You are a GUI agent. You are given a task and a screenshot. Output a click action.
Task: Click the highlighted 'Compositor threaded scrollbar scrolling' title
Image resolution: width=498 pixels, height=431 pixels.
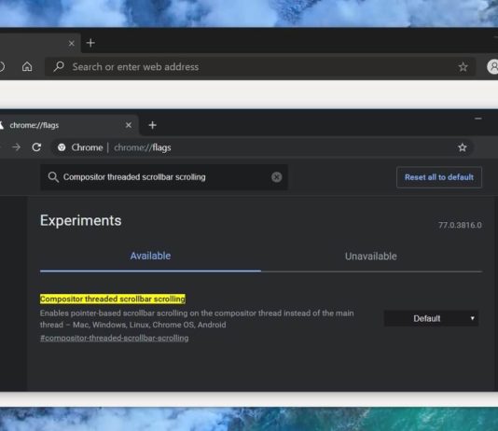[113, 299]
